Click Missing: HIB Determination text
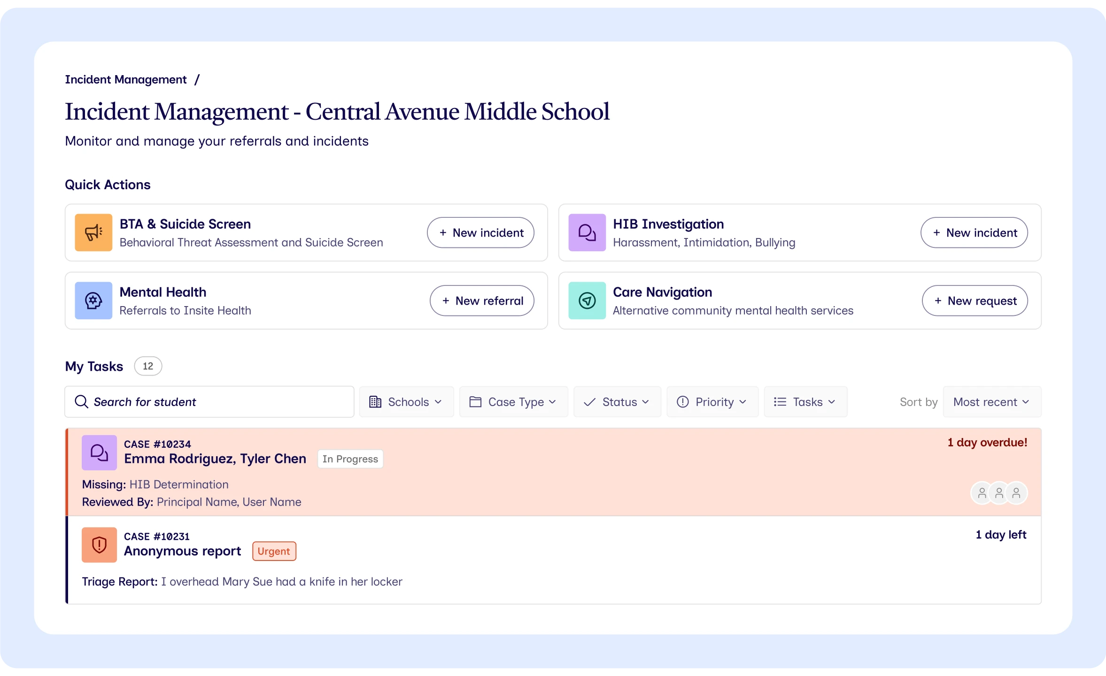Screen dimensions: 1106x676 point(155,484)
